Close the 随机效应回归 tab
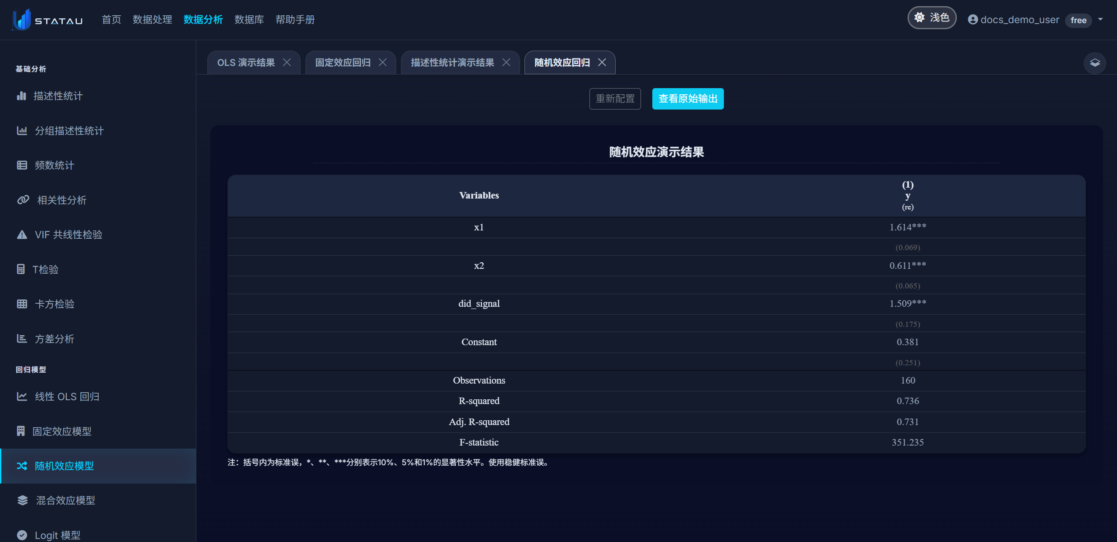 (x=602, y=62)
